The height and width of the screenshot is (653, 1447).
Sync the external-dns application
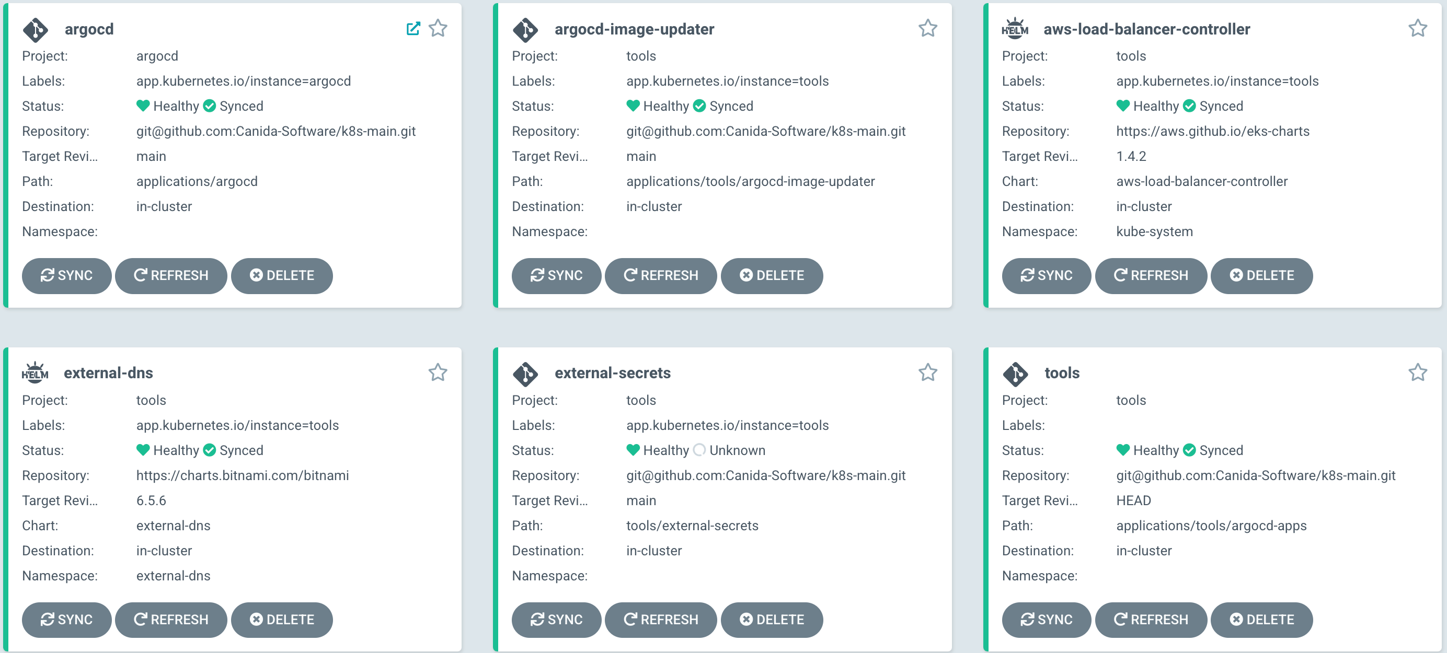click(x=67, y=620)
